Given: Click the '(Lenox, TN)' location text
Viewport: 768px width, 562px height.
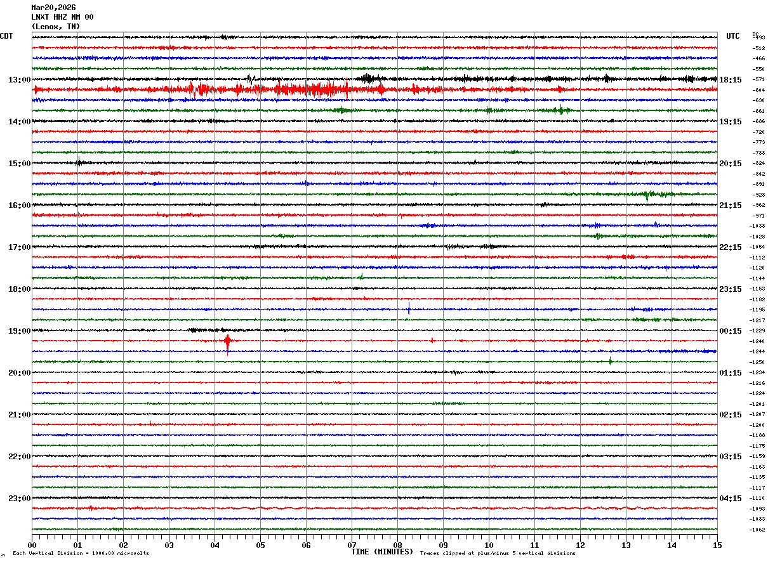Looking at the screenshot, I should coord(56,27).
